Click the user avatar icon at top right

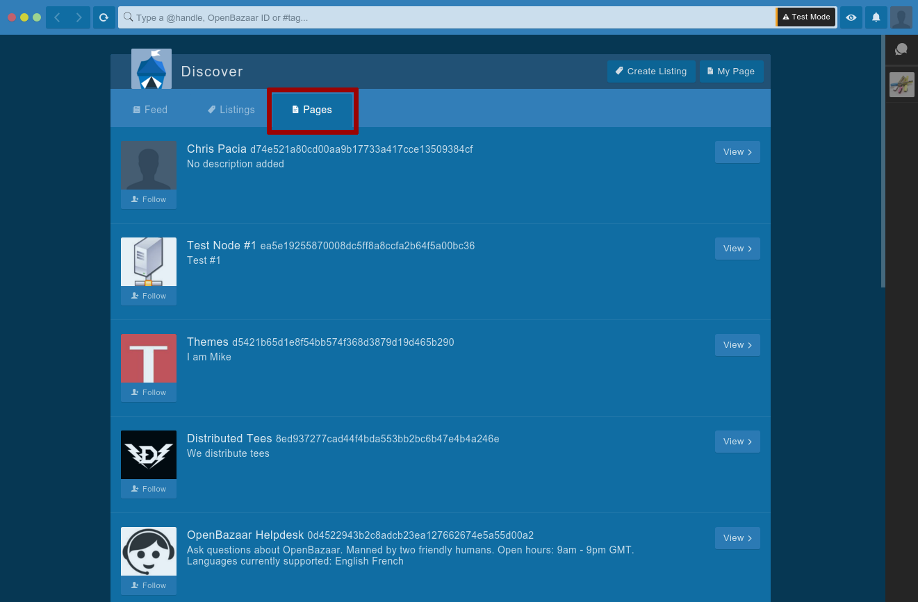901,17
